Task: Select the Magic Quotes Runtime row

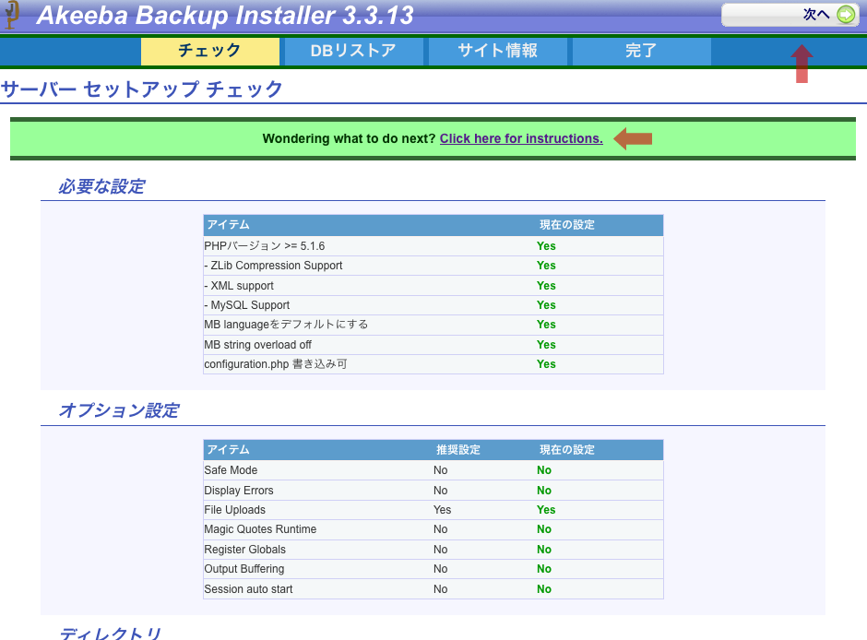Action: click(x=260, y=529)
